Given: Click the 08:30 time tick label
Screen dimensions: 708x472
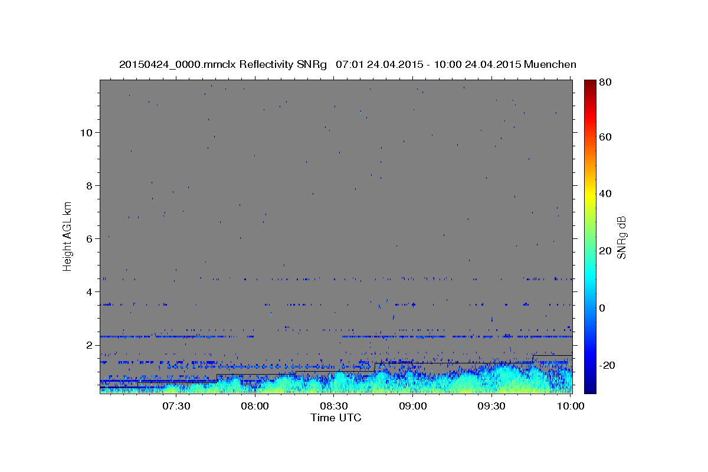Looking at the screenshot, I should tap(334, 406).
